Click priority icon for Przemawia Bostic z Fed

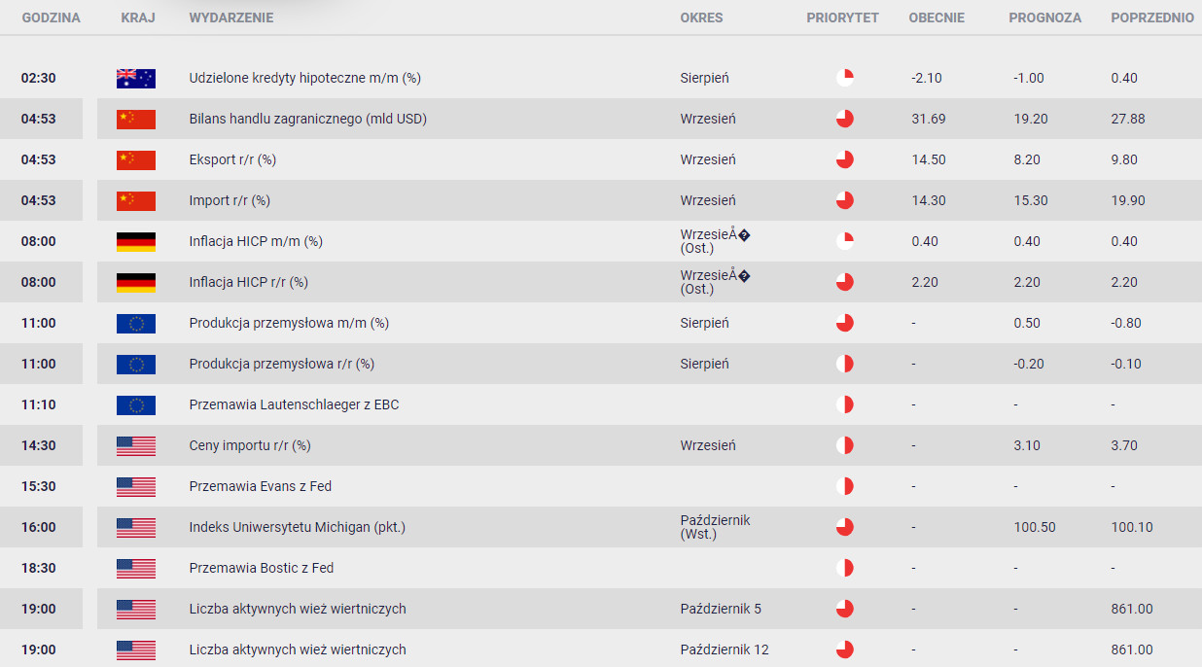click(x=844, y=568)
